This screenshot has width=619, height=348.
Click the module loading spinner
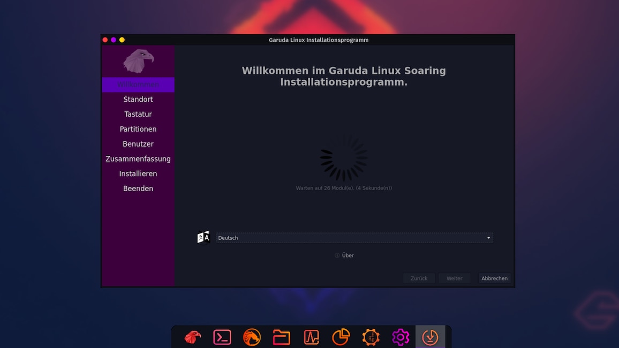343,159
